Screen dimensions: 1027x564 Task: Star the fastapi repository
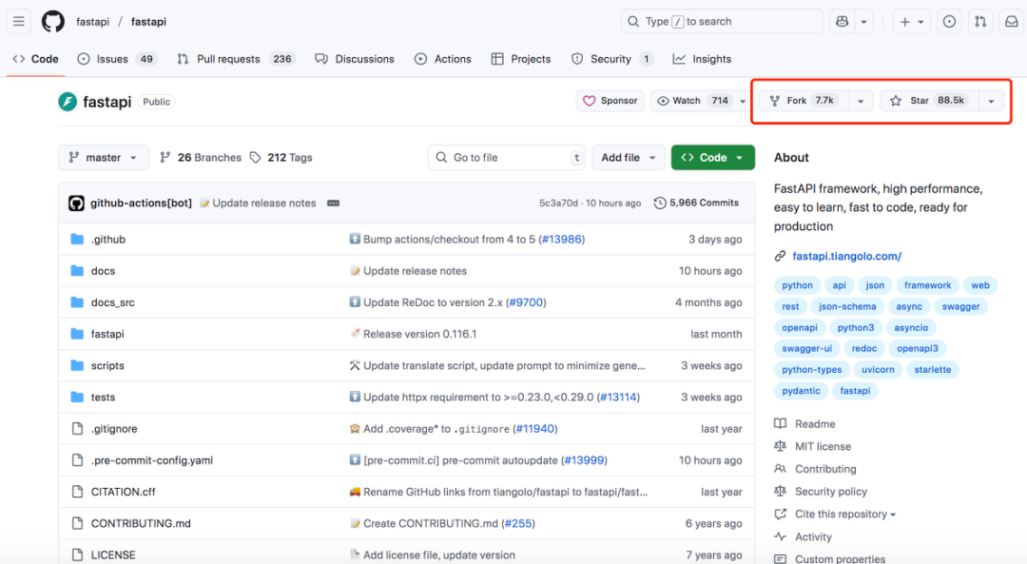tap(929, 101)
